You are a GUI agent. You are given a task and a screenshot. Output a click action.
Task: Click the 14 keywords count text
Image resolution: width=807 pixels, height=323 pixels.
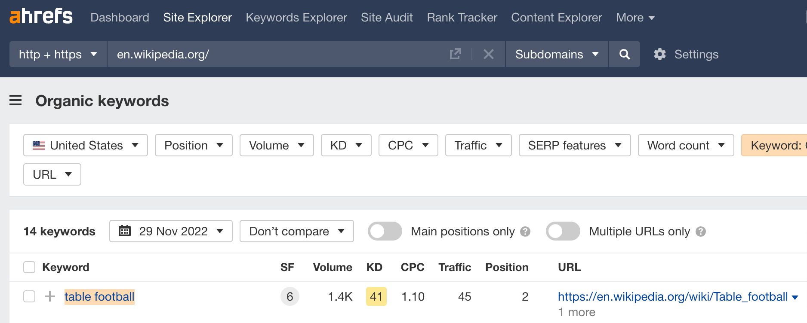pos(59,231)
